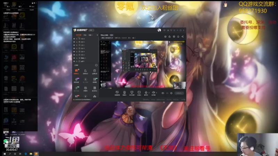This screenshot has height=156, width=278.
Task: Open the first tool in toolbox second row
Action: point(76,80)
